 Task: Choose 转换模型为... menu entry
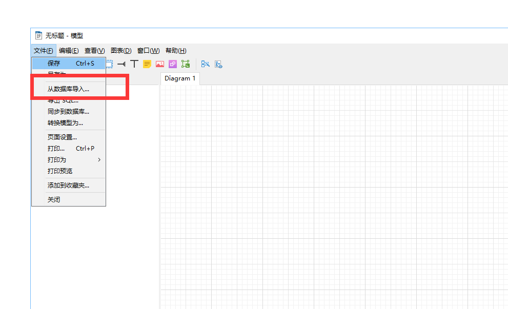pyautogui.click(x=69, y=123)
